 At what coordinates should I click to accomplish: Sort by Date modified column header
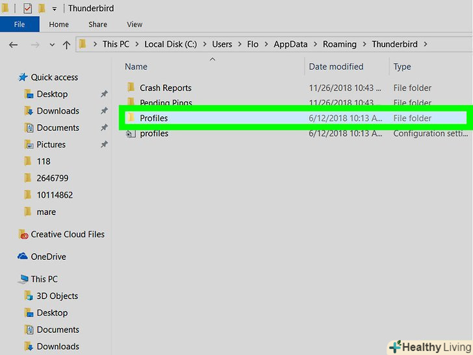[336, 67]
